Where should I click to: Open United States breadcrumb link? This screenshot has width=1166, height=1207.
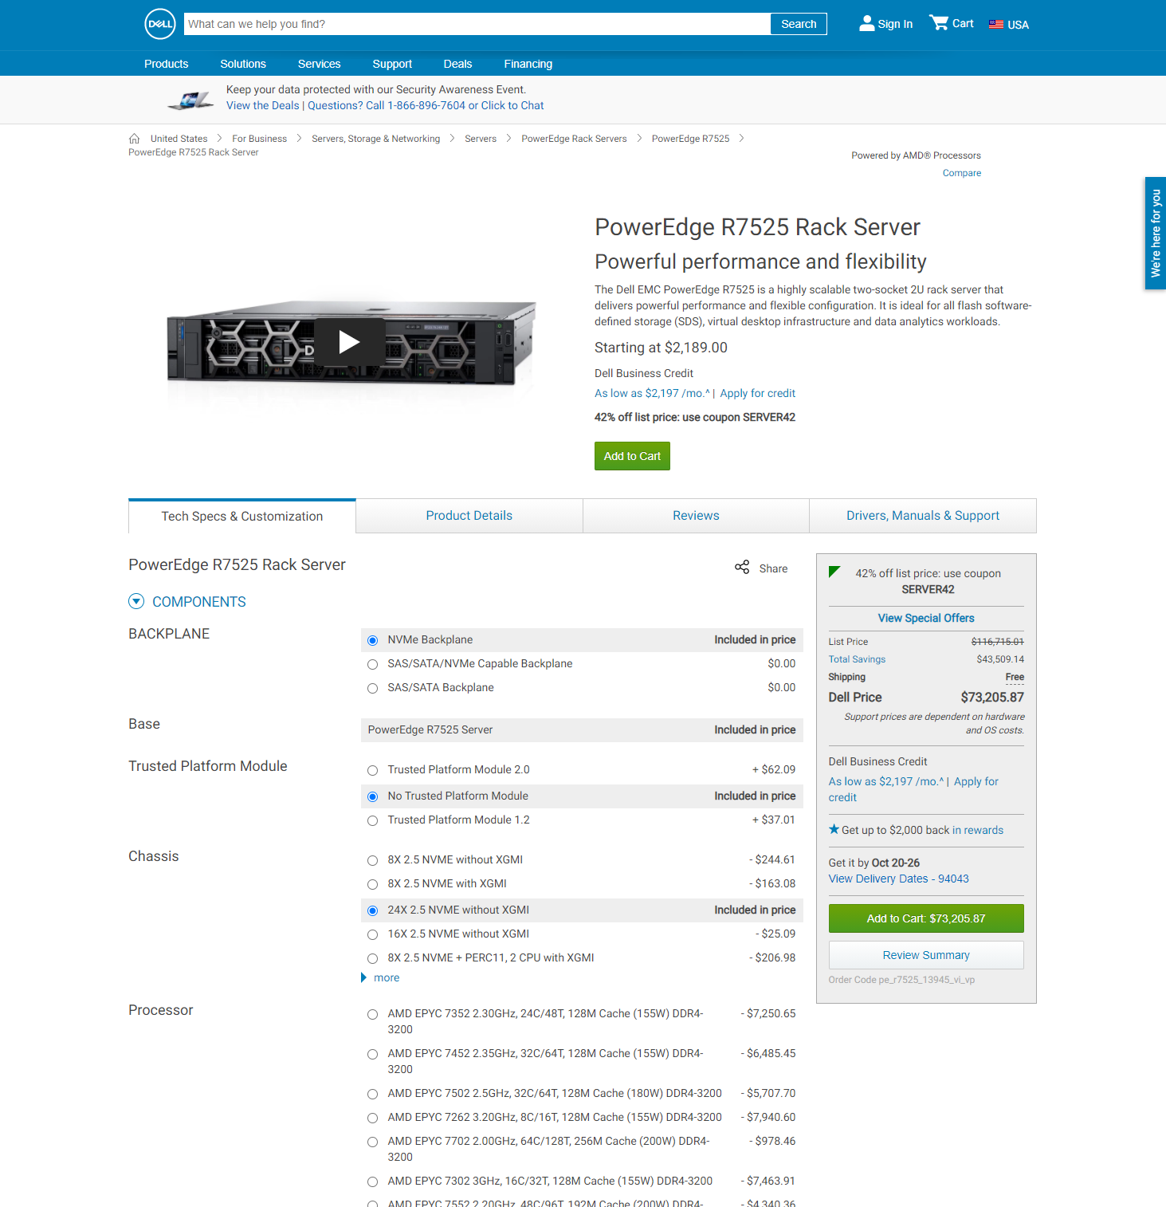[179, 139]
